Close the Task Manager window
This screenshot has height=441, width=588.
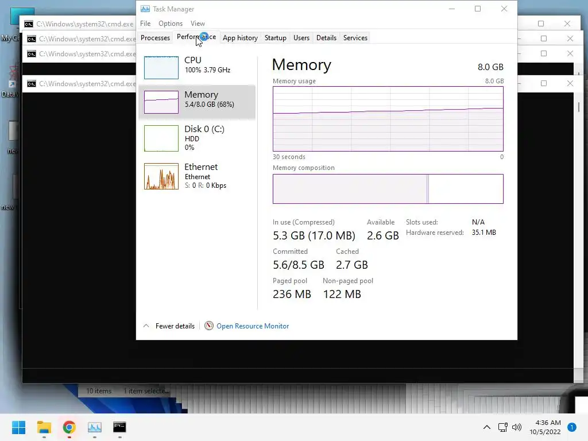point(504,9)
